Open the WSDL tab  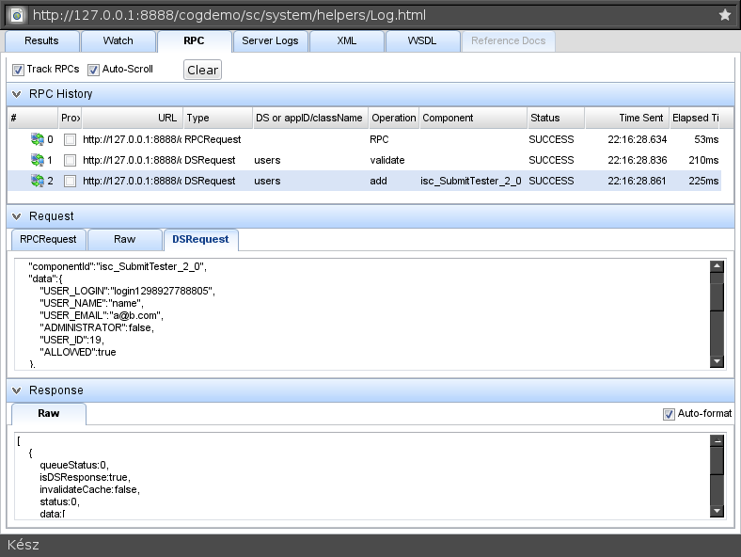[x=422, y=41]
